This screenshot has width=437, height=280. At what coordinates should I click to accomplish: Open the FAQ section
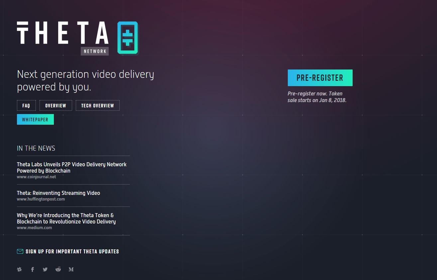[26, 105]
